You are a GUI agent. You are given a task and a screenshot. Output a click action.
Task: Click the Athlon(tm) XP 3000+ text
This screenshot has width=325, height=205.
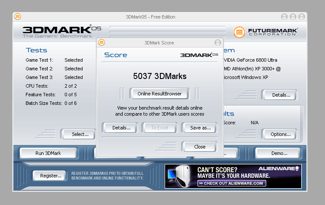pyautogui.click(x=253, y=69)
